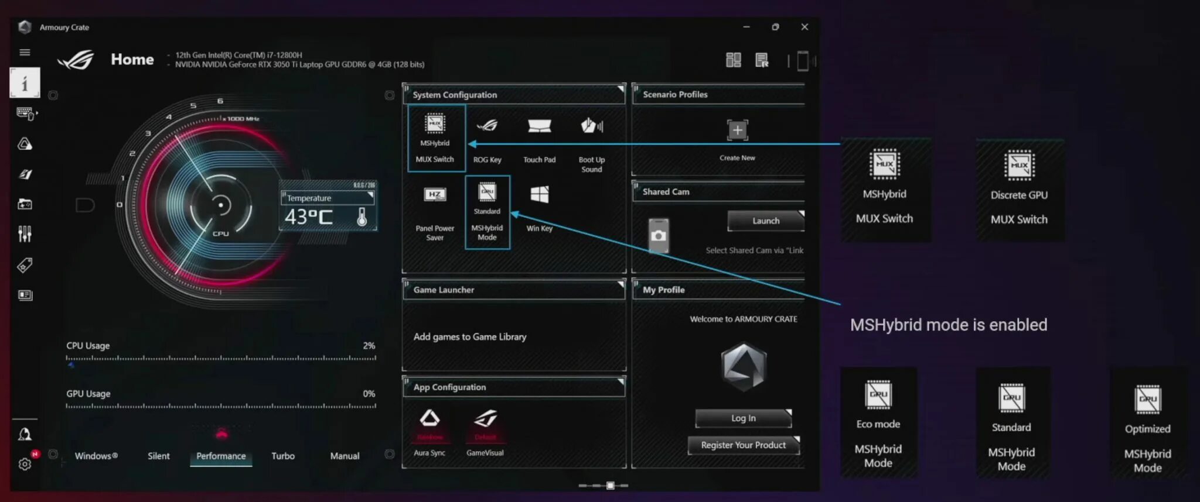Open GameVisual in App Configuration
The image size is (1200, 502).
point(485,432)
